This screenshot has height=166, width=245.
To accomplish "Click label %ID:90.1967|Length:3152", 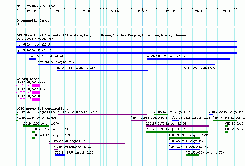I will click(x=74, y=152).
